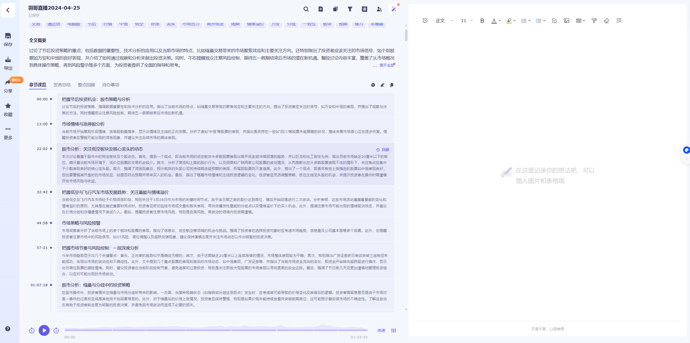The image size is (690, 343).
Task: Open the font size 11 dropdown
Action: pos(467,21)
